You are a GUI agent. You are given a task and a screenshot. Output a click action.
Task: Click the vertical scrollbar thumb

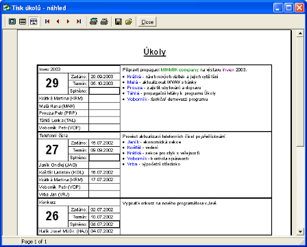pos(300,91)
